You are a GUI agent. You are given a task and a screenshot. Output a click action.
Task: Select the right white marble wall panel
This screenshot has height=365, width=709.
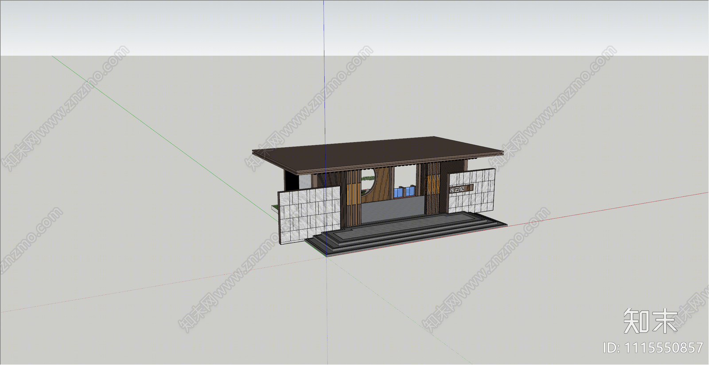click(471, 191)
